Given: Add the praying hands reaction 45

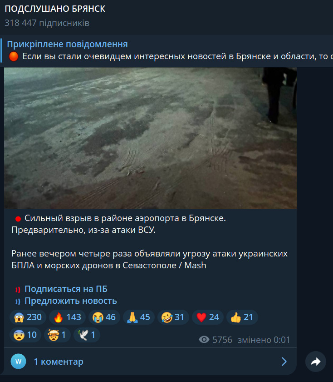Looking at the screenshot, I should coord(139,317).
